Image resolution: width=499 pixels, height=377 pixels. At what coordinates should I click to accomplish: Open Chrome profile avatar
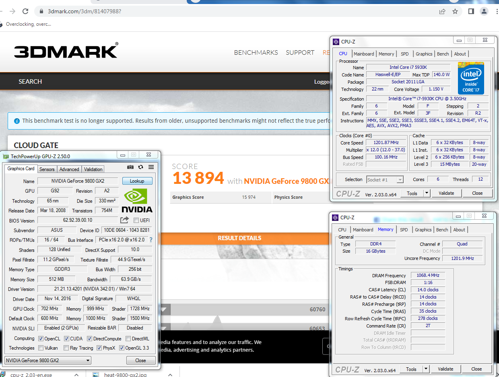click(484, 11)
